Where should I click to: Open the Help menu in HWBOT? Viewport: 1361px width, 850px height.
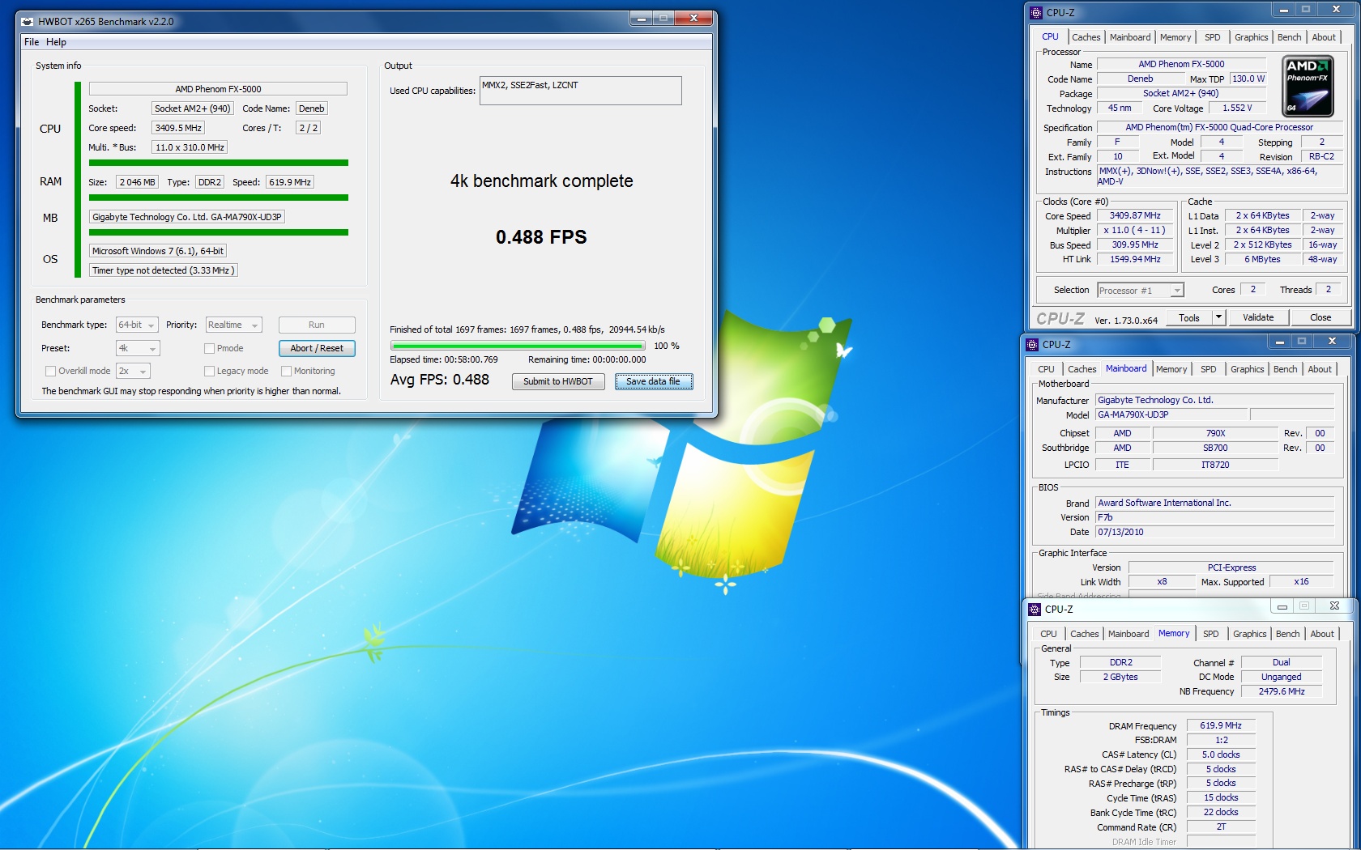56,42
